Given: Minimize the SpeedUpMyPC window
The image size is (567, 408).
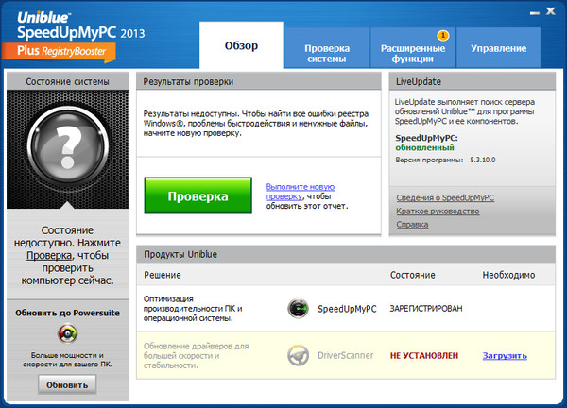Looking at the screenshot, I should [533, 11].
